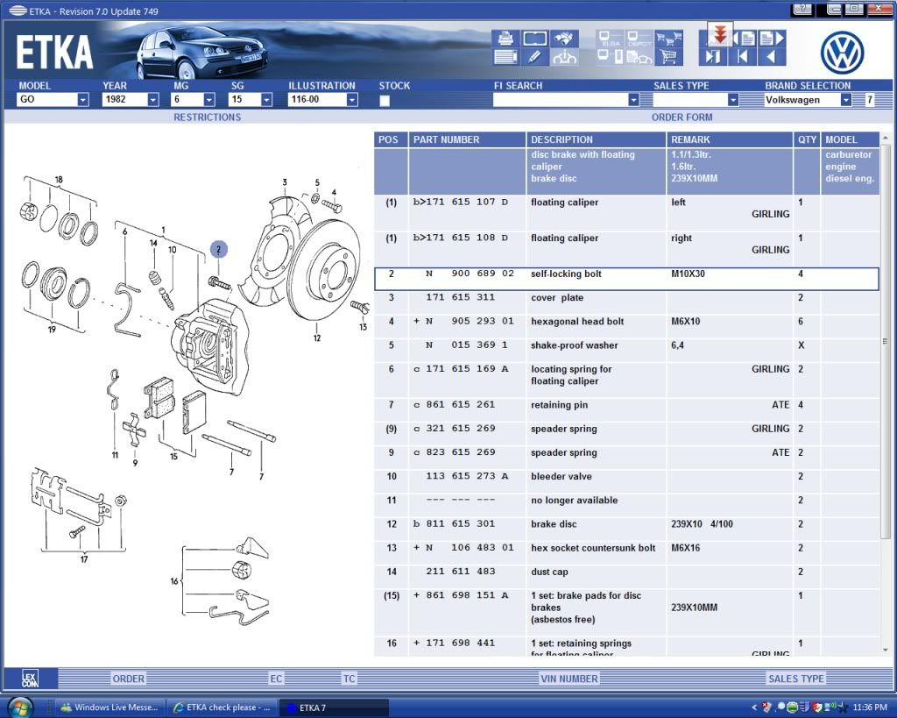
Task: Click the parts list scroll down arrow
Action: (886, 650)
